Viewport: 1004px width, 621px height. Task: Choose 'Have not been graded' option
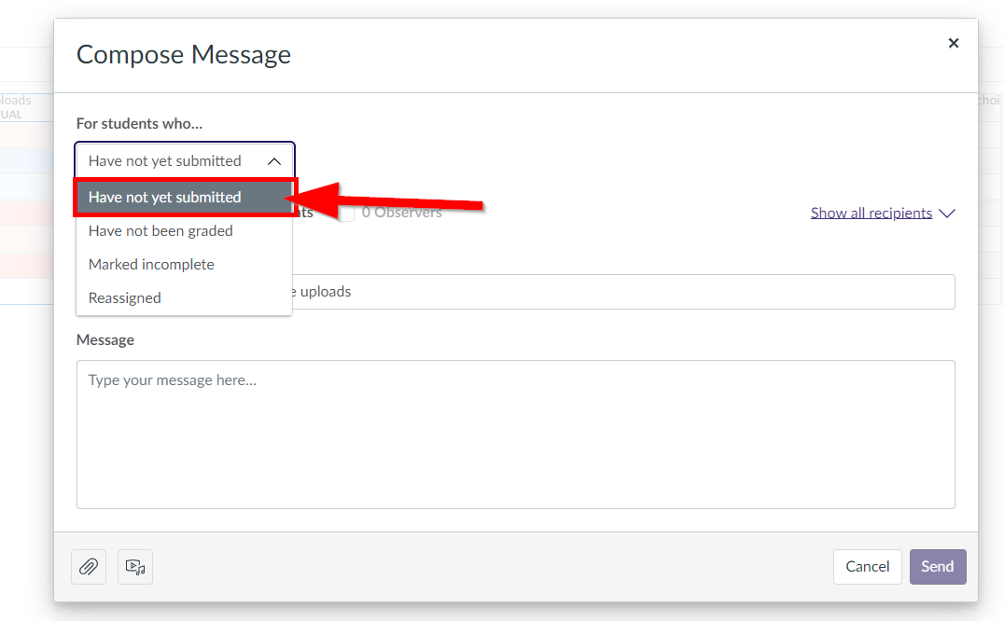point(184,231)
